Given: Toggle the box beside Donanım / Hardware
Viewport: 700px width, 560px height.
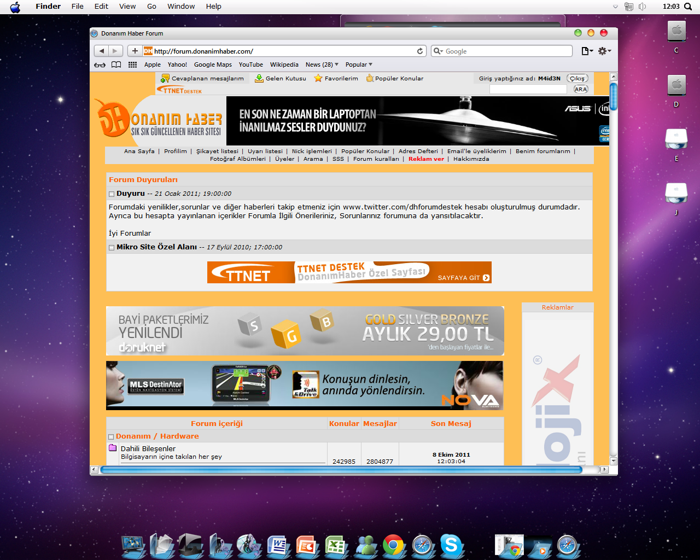Looking at the screenshot, I should pos(111,437).
